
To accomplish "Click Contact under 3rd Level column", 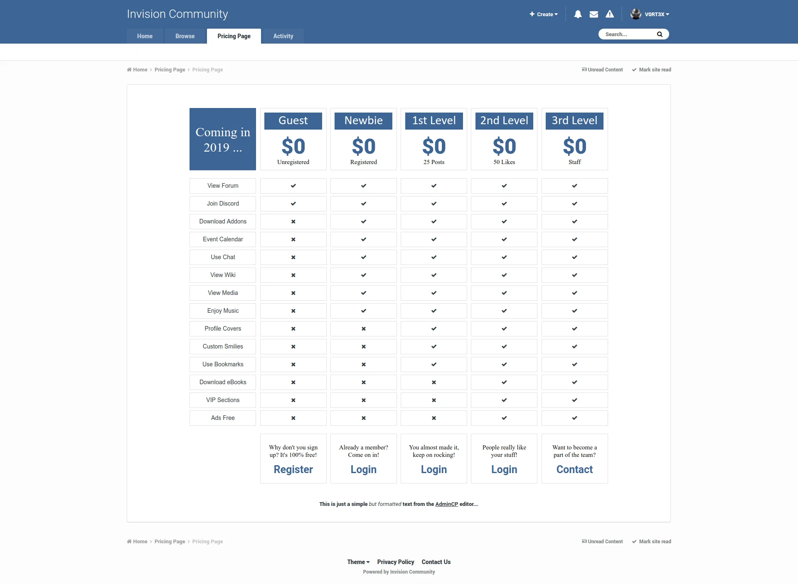I will (574, 469).
